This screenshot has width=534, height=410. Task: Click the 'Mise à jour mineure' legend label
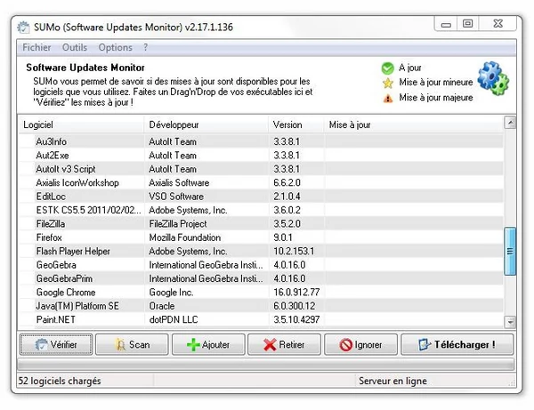(x=436, y=83)
